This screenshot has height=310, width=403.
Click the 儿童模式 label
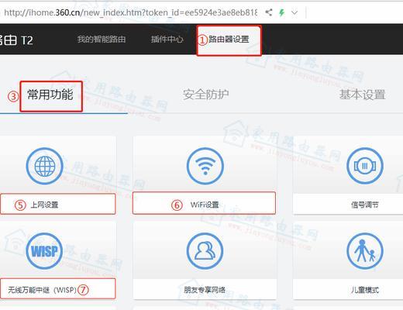click(365, 290)
